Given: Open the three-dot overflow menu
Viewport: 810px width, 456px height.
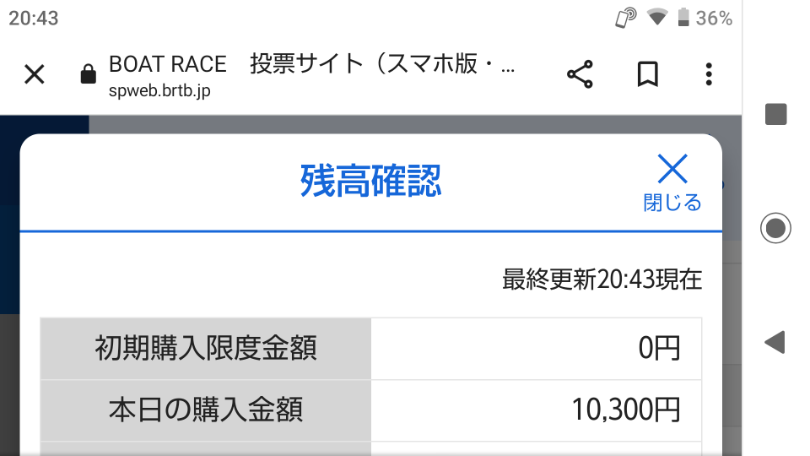Looking at the screenshot, I should [709, 74].
